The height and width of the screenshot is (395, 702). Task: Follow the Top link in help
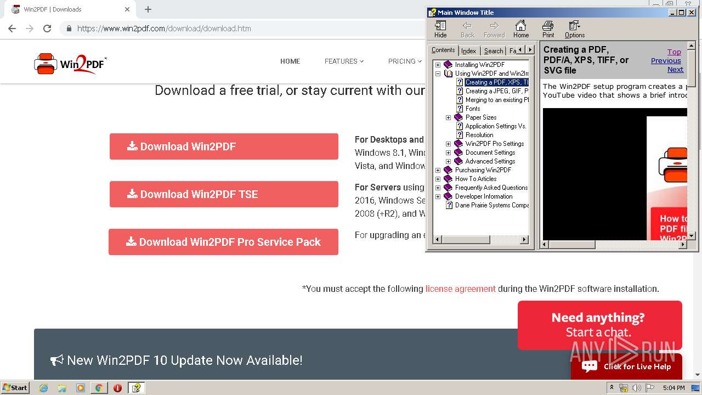[x=674, y=52]
